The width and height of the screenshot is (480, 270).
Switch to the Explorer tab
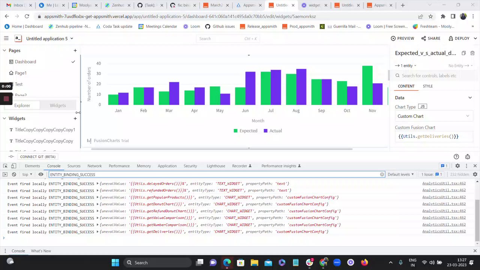tap(22, 105)
